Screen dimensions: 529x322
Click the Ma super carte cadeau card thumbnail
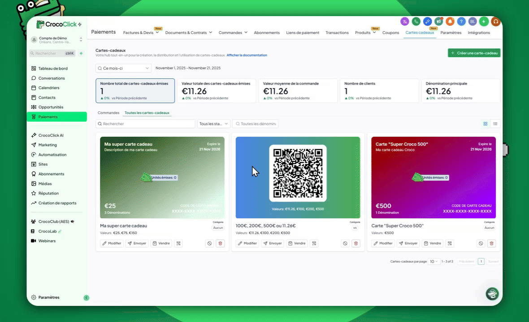tap(161, 178)
